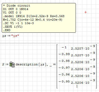Select the -1 matrix cell
The height and width of the screenshot is (92, 99).
[x=64, y=48]
